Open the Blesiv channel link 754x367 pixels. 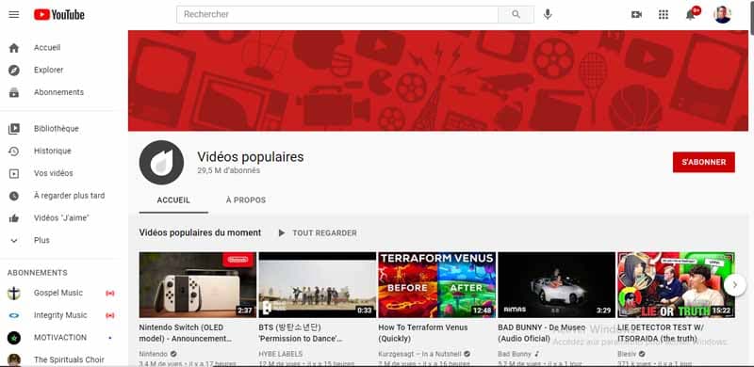(x=627, y=354)
